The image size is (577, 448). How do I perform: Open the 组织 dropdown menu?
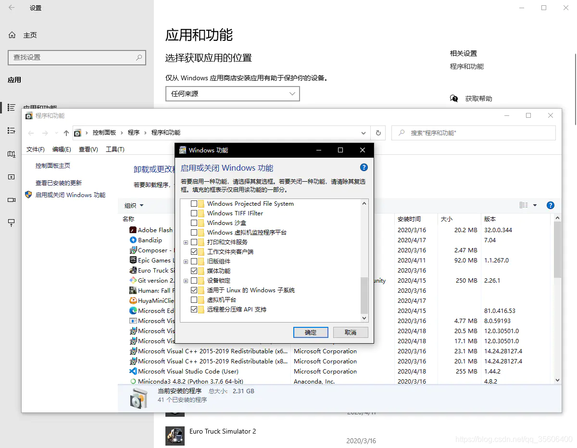[x=133, y=205]
